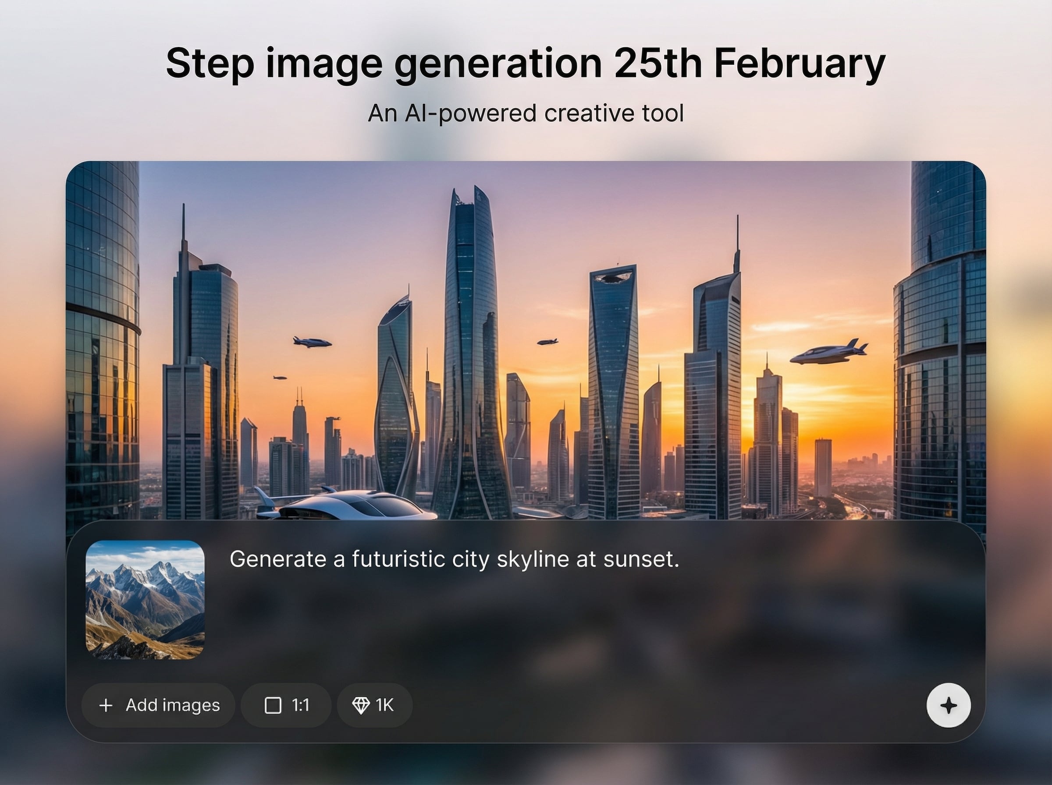Image resolution: width=1052 pixels, height=785 pixels.
Task: Open the 1K resolution selector
Action: [x=375, y=706]
